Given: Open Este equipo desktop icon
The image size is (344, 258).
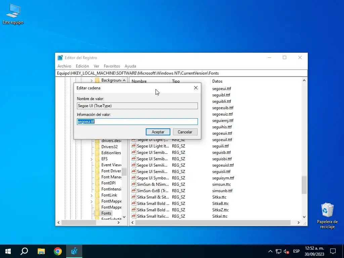Looking at the screenshot, I should pyautogui.click(x=13, y=14).
